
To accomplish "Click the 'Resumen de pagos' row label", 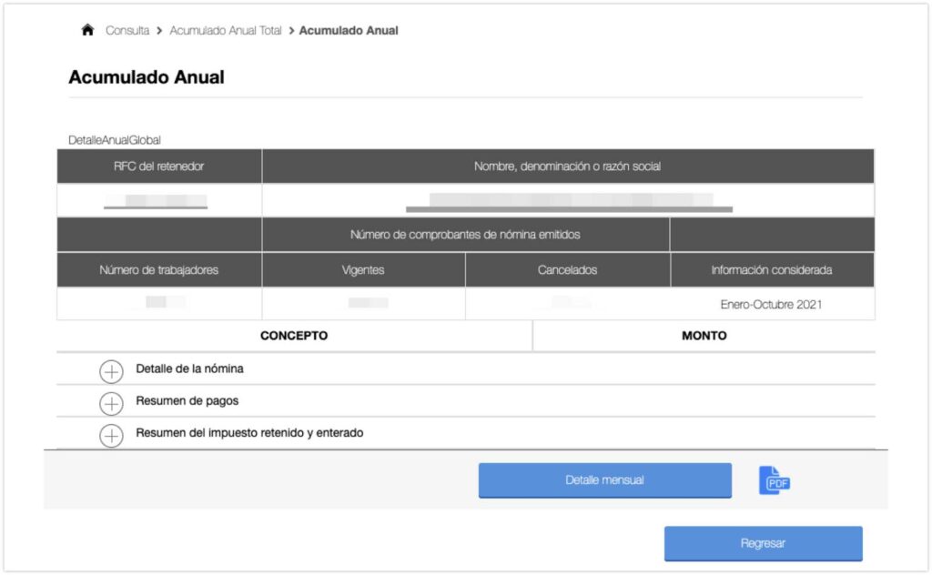I will [x=187, y=401].
